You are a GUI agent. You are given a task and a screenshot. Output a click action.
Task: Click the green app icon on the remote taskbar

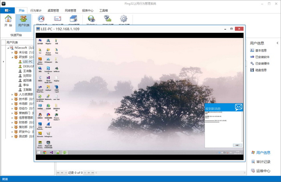coord(64,152)
